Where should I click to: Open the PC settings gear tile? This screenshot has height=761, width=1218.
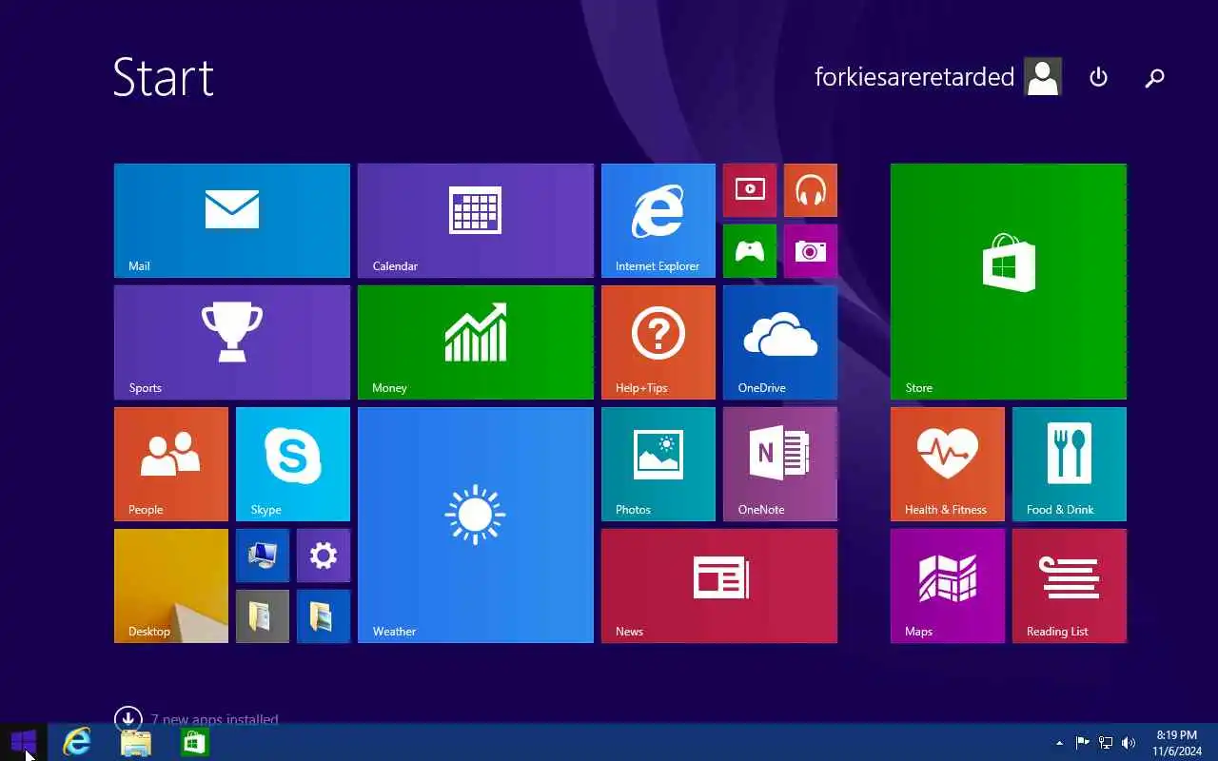click(x=324, y=556)
